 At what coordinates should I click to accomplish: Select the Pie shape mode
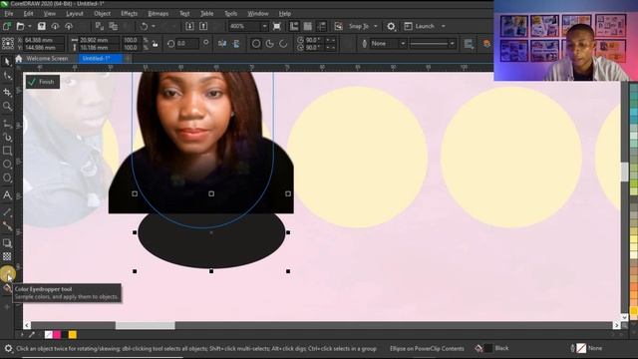(x=269, y=44)
